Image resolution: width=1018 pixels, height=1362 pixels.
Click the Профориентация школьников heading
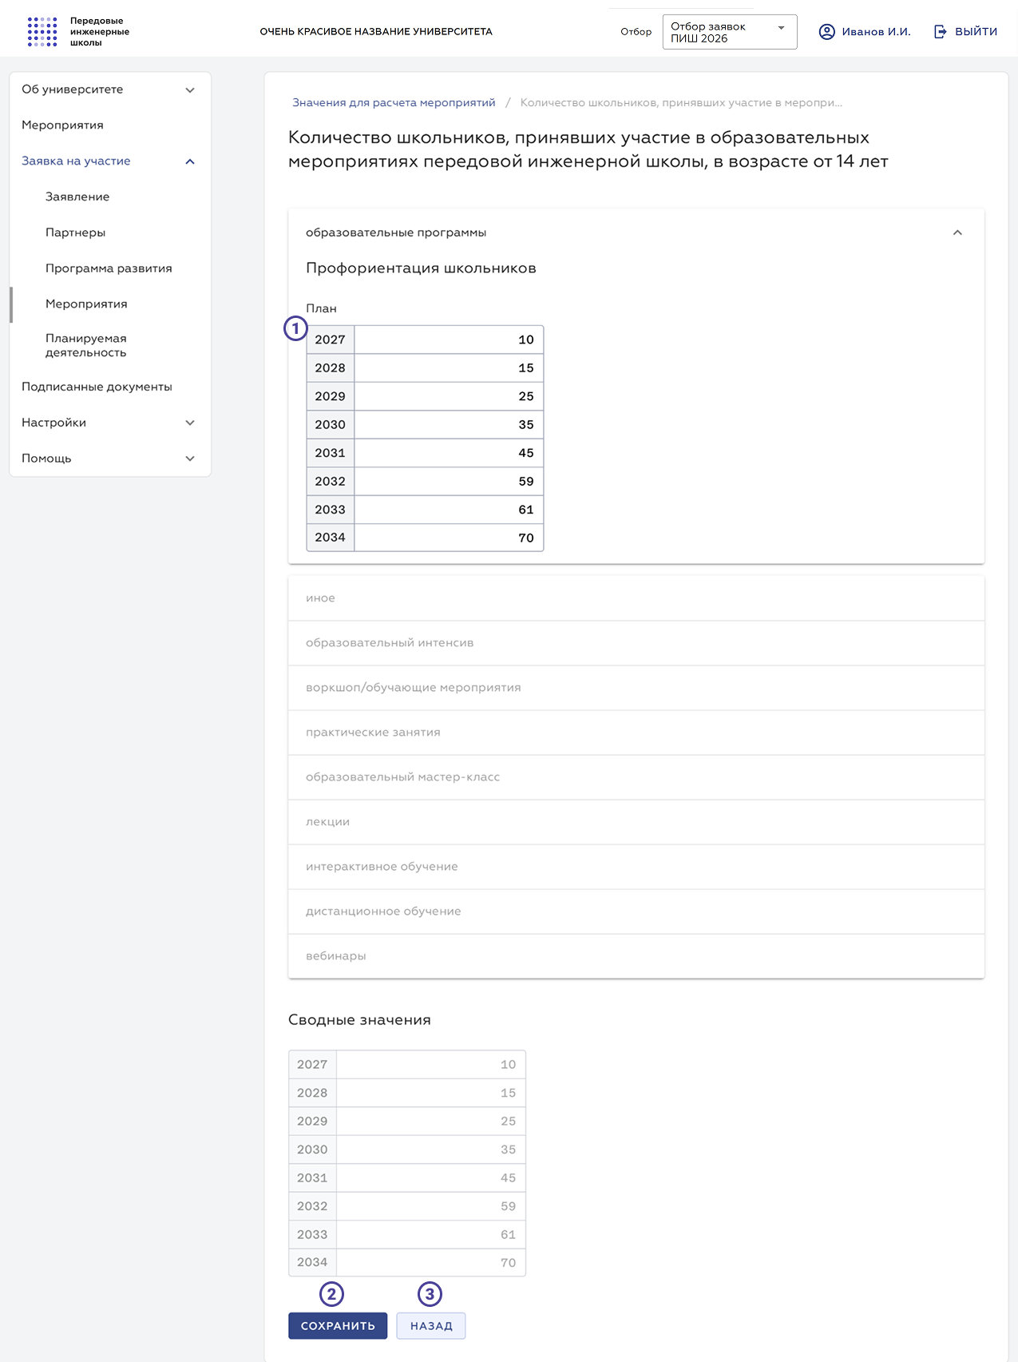421,268
